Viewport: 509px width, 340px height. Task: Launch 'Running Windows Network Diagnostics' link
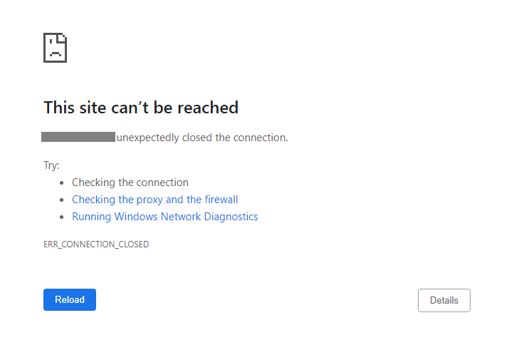pos(165,217)
